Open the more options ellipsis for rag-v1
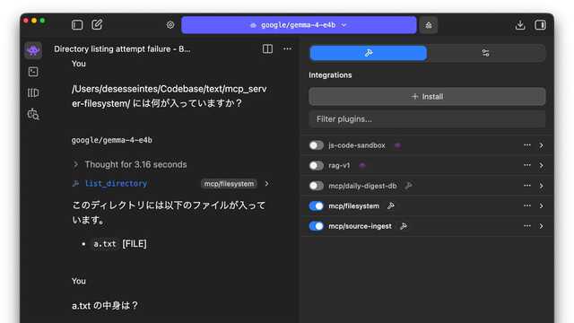 (527, 165)
